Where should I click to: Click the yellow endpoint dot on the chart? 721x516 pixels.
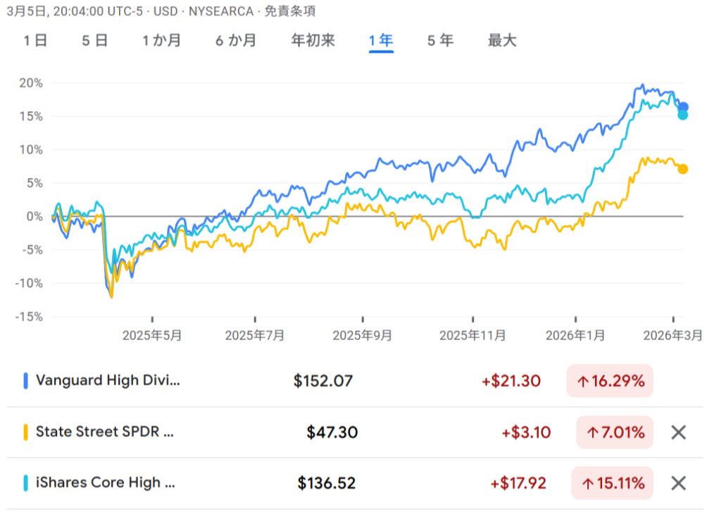tap(682, 169)
